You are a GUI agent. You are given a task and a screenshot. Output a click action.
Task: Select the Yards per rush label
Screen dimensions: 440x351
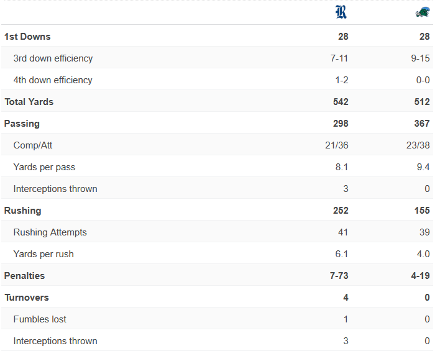pos(44,254)
